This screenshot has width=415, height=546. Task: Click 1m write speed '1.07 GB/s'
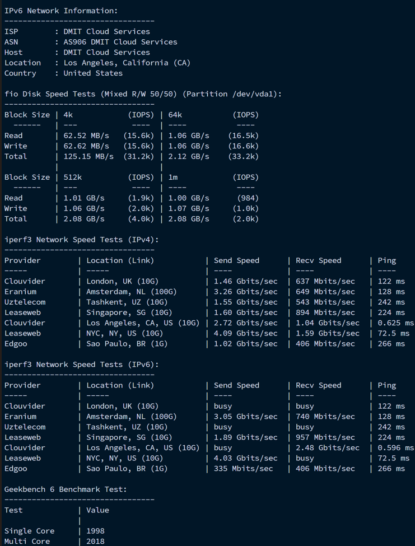tap(189, 208)
